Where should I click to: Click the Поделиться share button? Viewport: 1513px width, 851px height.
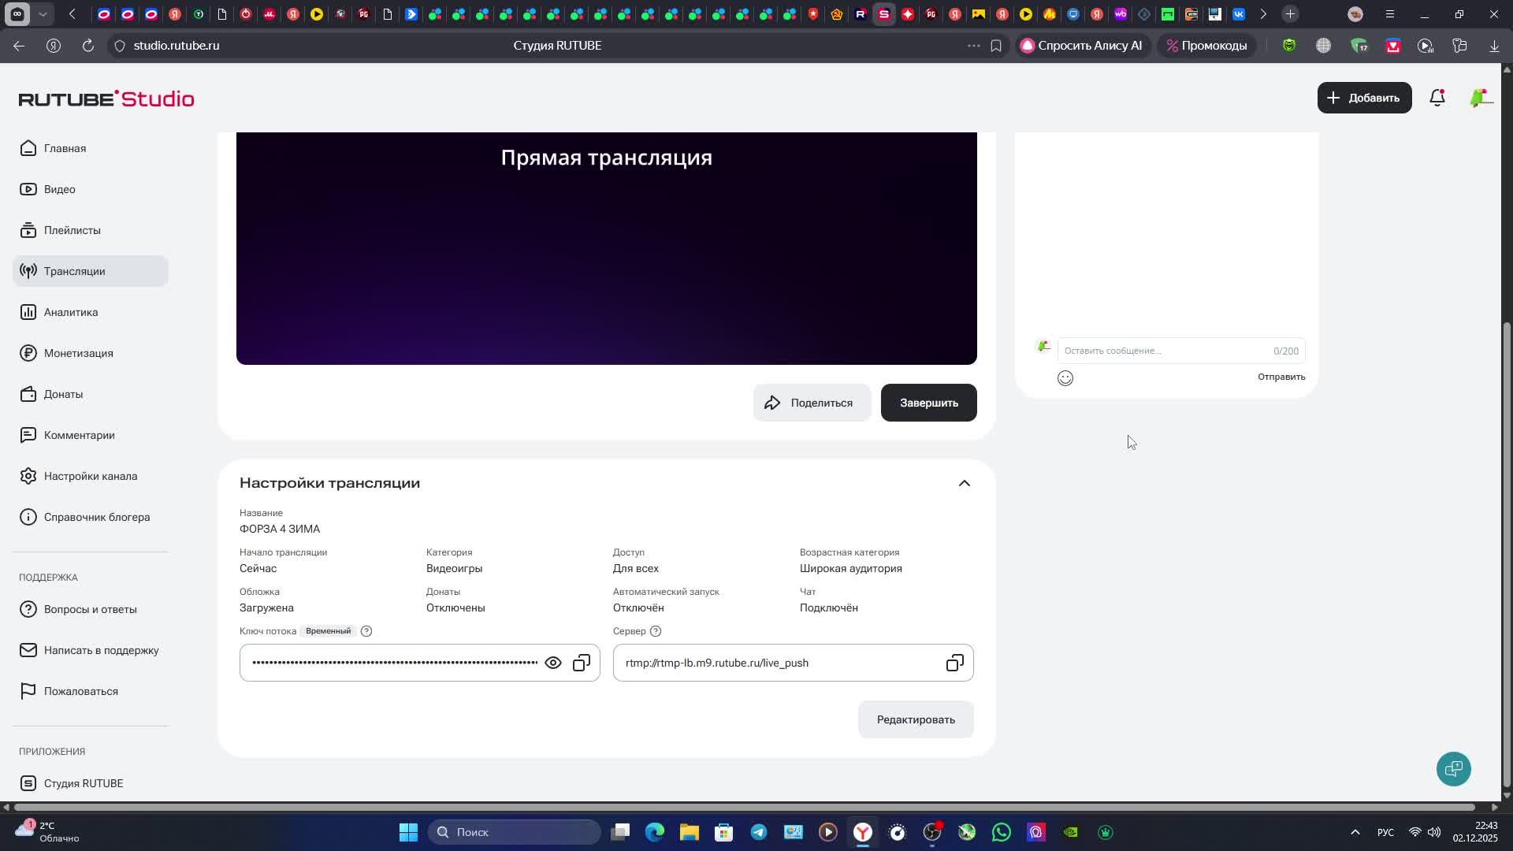811,403
